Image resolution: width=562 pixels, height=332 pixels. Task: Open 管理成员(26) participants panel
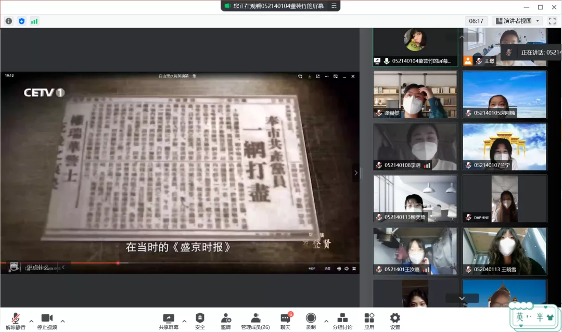[x=256, y=321]
